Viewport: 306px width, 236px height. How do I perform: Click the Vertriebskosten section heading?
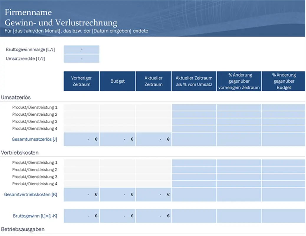[20, 153]
